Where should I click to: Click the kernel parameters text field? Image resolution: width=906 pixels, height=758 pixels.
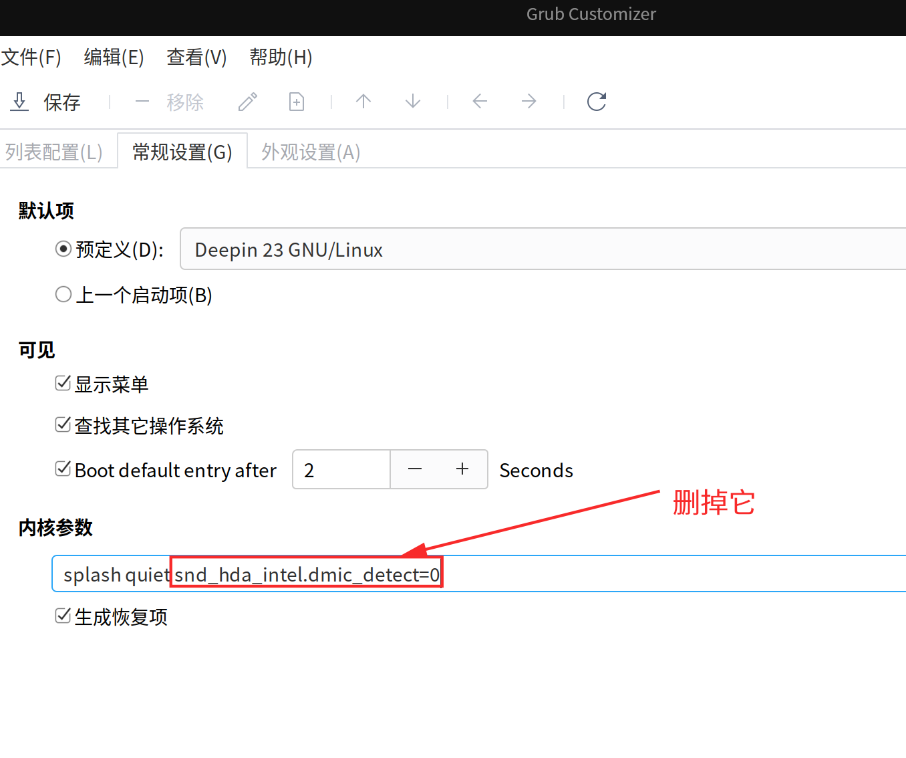point(479,574)
